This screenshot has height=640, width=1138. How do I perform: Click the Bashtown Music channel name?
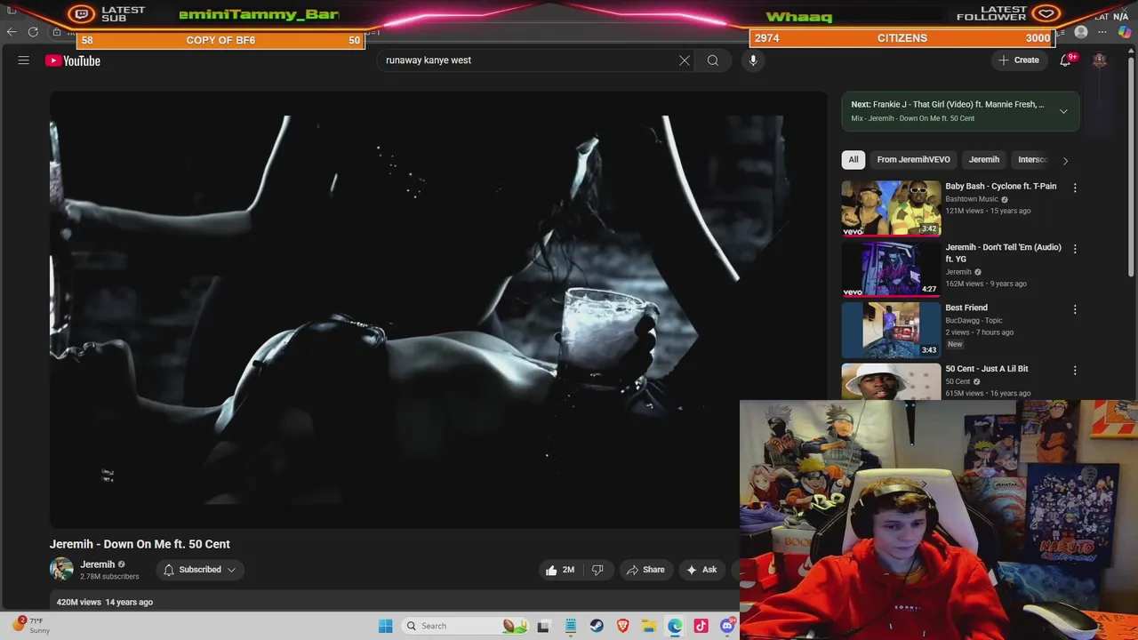(971, 199)
